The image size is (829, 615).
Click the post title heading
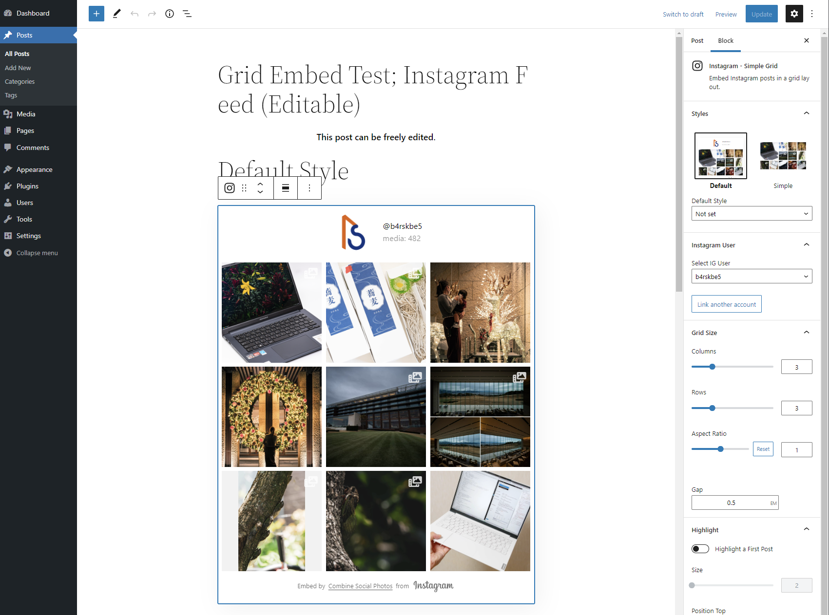point(373,89)
